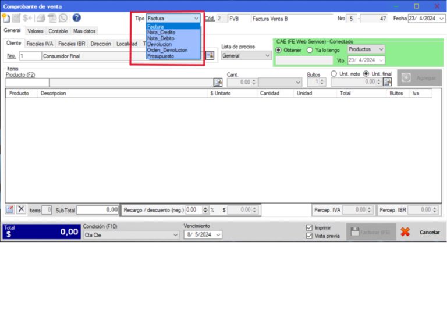This screenshot has height=317, width=447.
Task: Select the Ya lo tengo radio button
Action: (x=310, y=50)
